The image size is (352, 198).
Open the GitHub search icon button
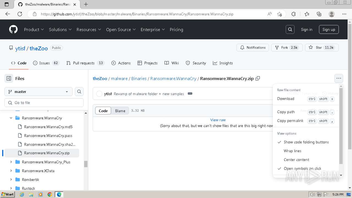click(290, 29)
